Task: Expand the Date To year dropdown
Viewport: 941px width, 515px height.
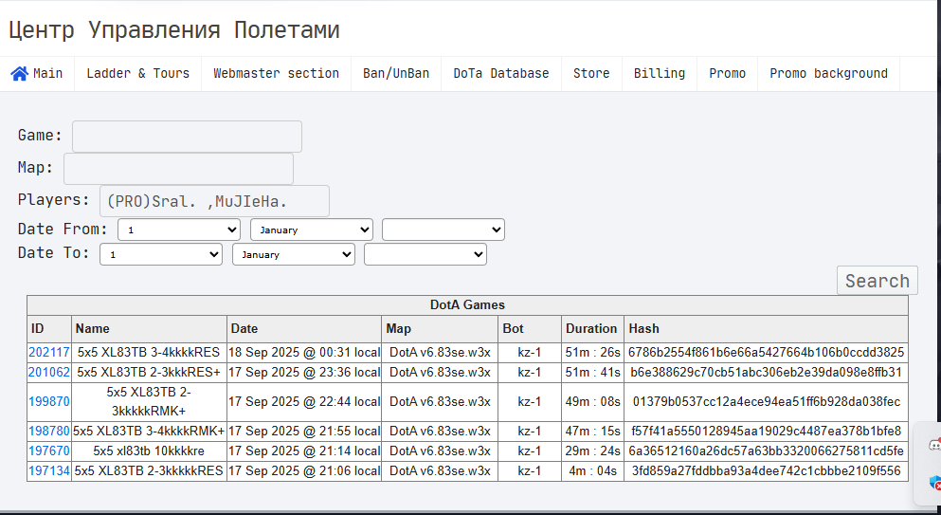Action: click(425, 254)
